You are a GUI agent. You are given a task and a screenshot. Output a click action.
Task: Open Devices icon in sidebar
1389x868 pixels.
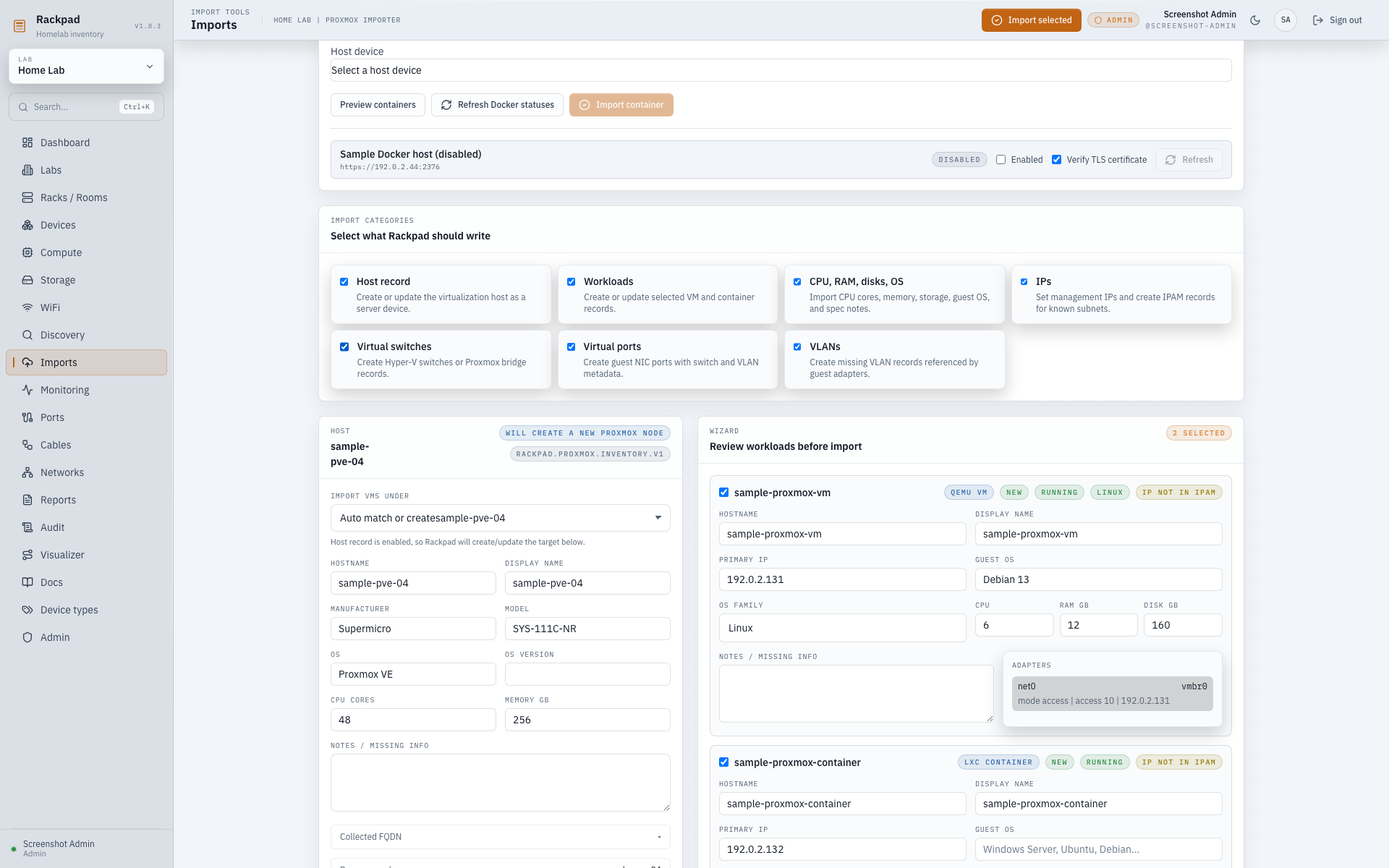coord(27,225)
